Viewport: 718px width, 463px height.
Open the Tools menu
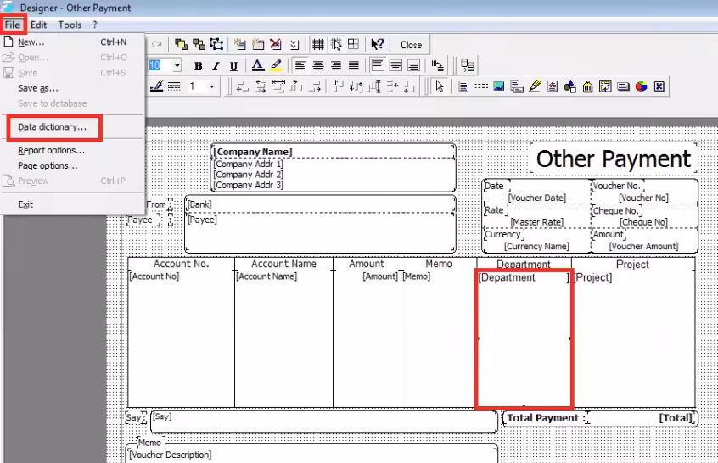coord(70,25)
